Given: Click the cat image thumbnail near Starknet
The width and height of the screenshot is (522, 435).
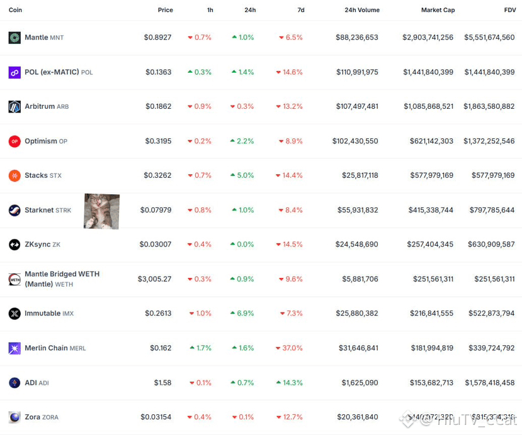Looking at the screenshot, I should click(x=101, y=211).
